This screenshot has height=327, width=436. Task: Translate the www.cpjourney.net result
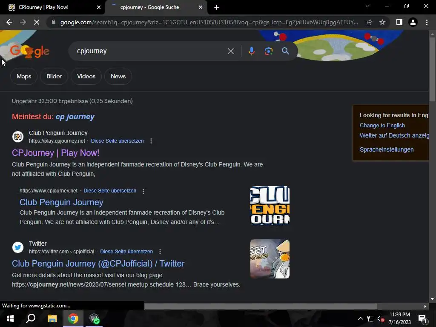coord(110,191)
